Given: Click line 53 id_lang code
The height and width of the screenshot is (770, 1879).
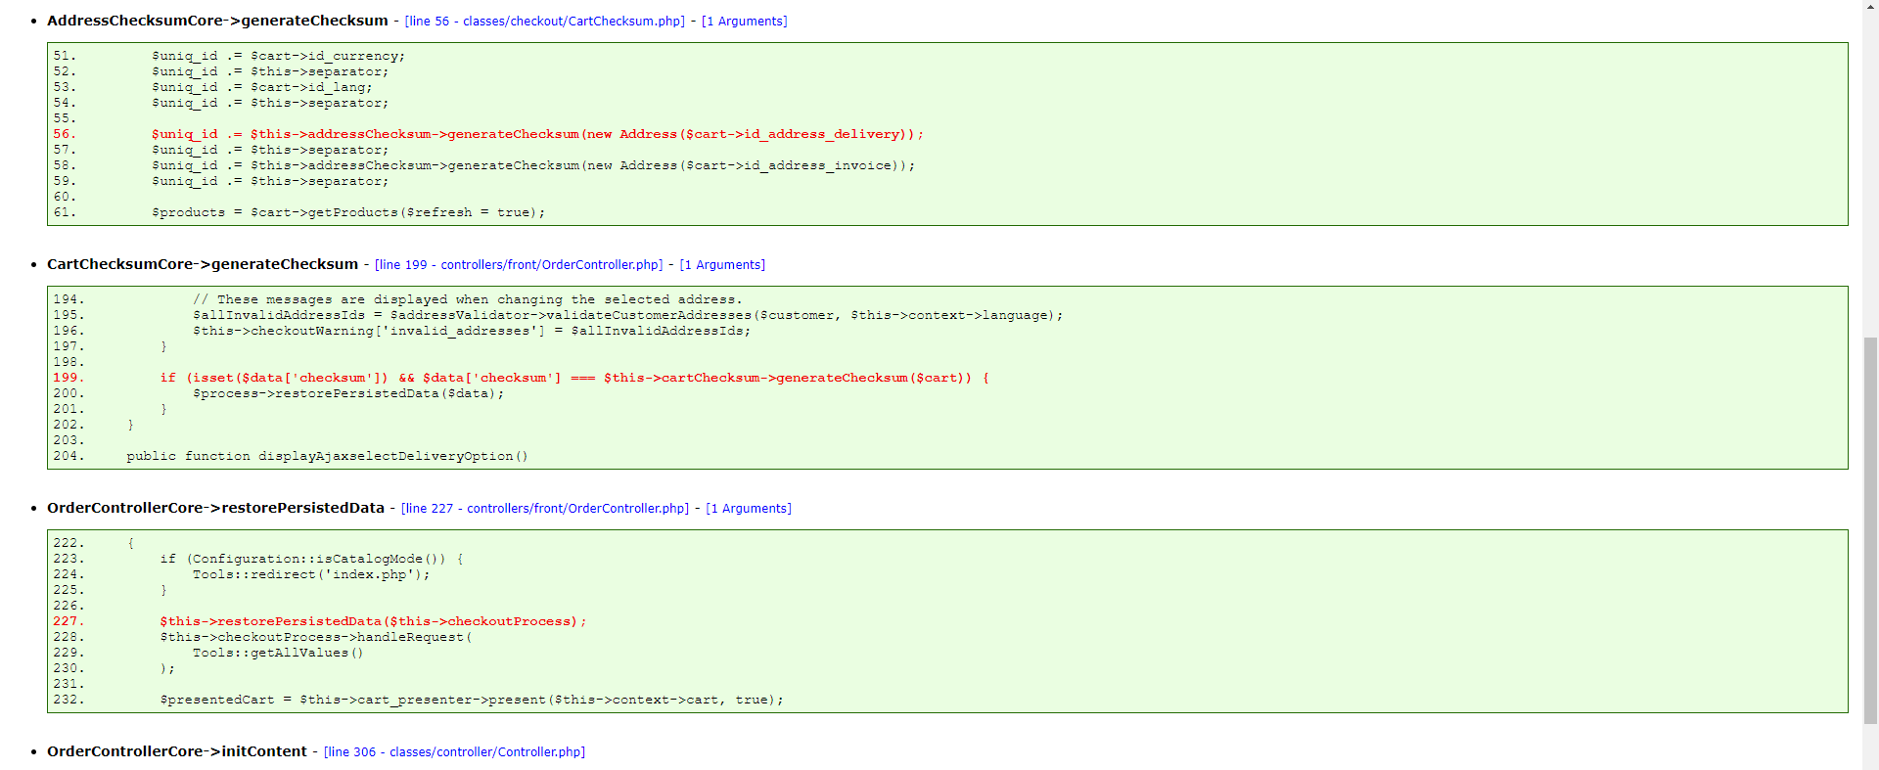Looking at the screenshot, I should [x=262, y=87].
